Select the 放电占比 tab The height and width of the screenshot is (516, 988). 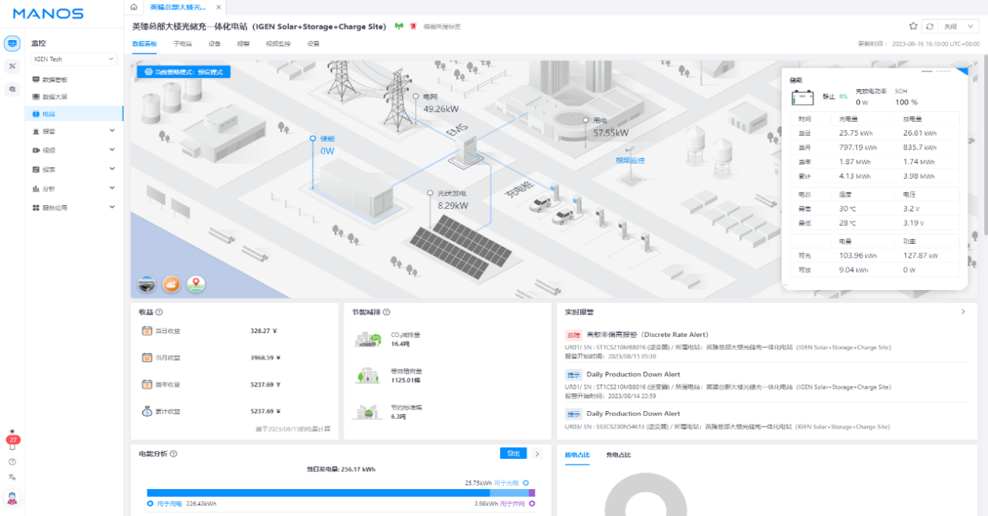577,455
